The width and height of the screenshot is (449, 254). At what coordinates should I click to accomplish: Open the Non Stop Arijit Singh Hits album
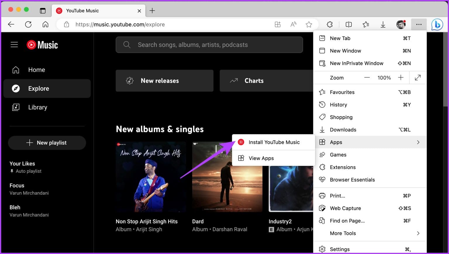(x=151, y=176)
